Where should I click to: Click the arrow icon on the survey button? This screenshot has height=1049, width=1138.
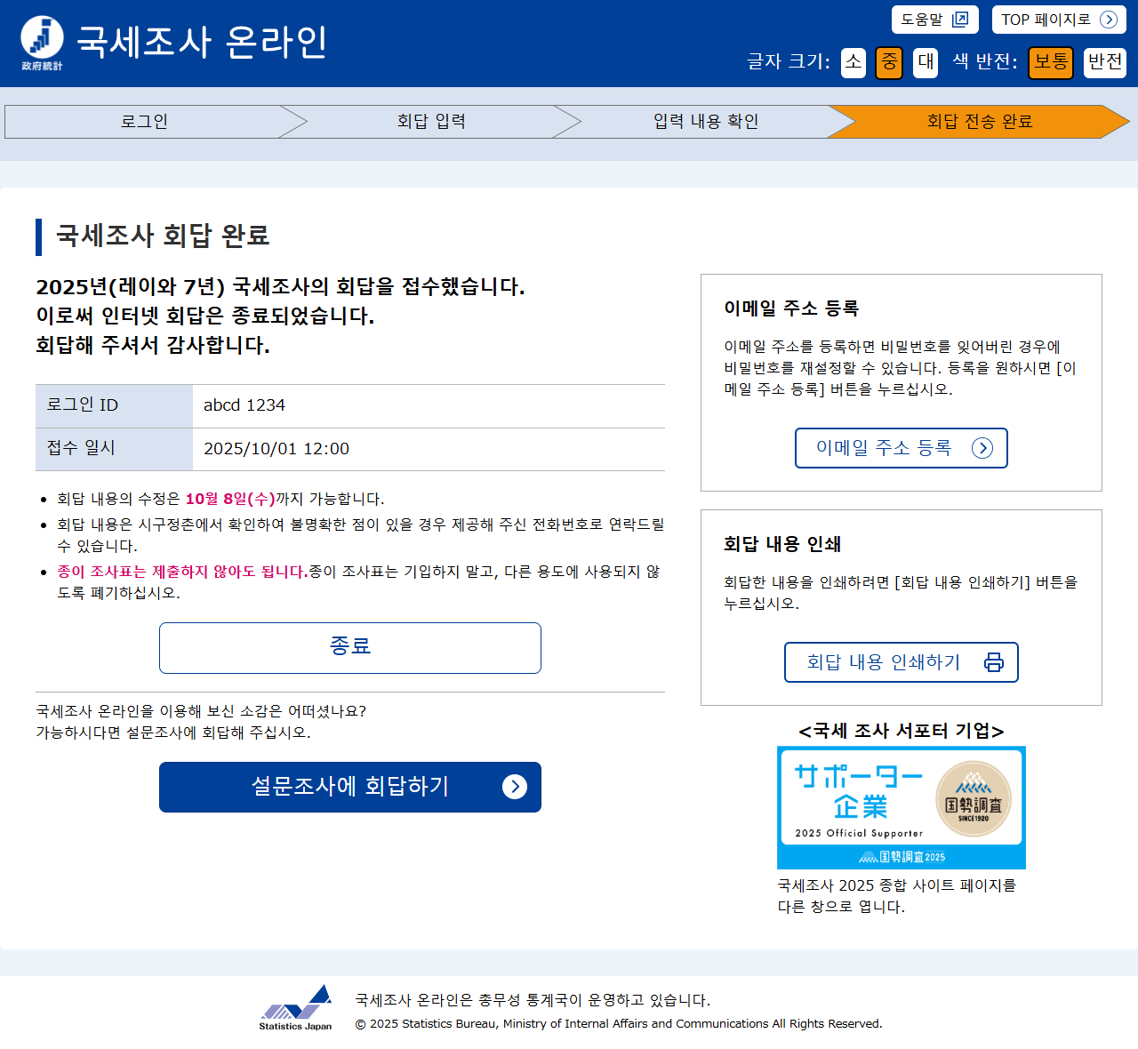[x=514, y=787]
